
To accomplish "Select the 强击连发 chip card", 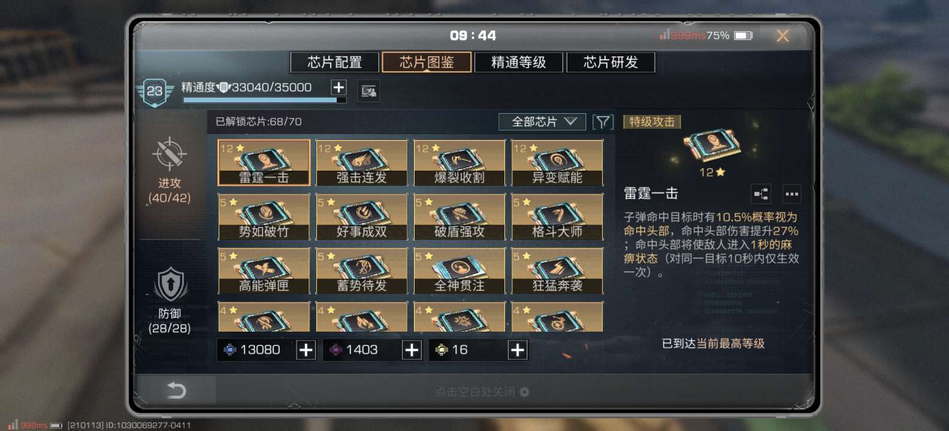I will (x=362, y=163).
